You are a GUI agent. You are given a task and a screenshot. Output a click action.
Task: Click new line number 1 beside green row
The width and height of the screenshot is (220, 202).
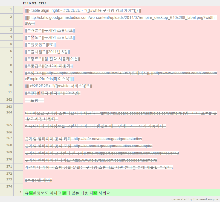(21, 192)
